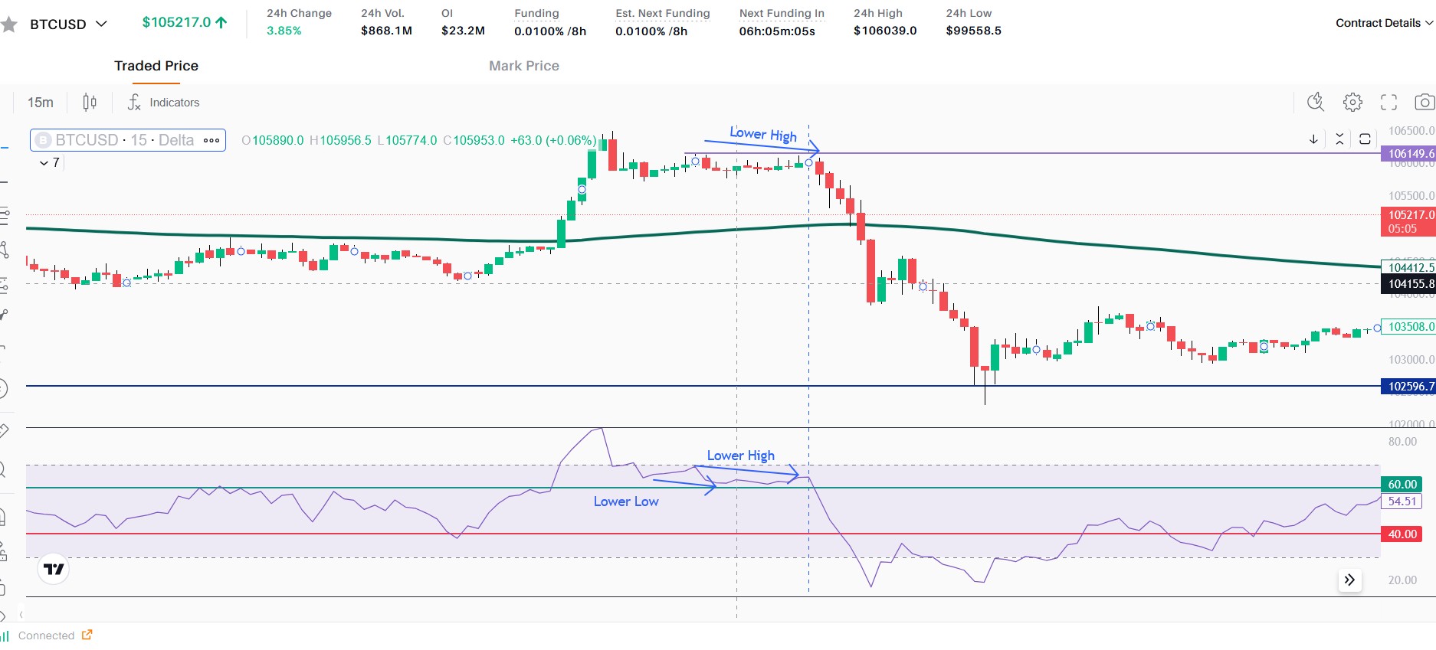1436x650 pixels.
Task: Switch to the Mark Price tab
Action: 523,66
